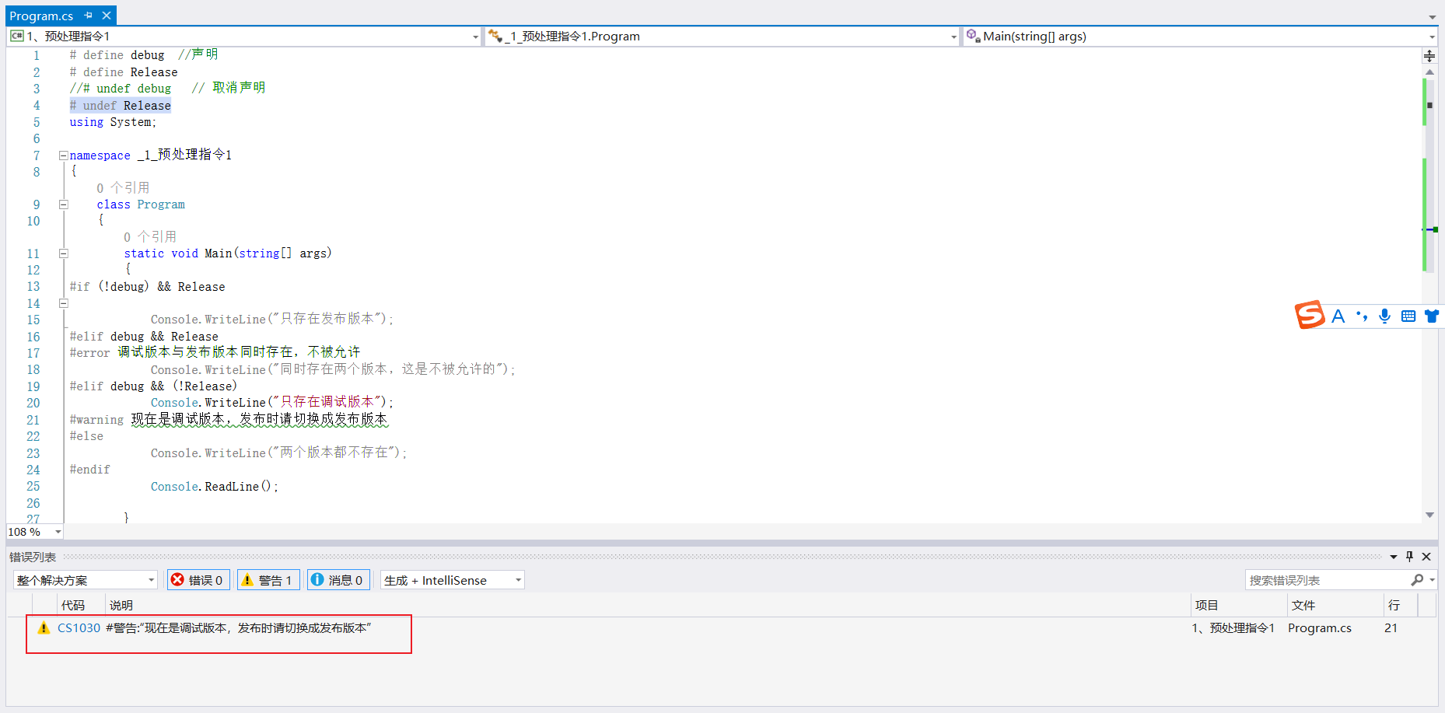
Task: Click the '#error' directive on line 17
Action: coord(90,353)
